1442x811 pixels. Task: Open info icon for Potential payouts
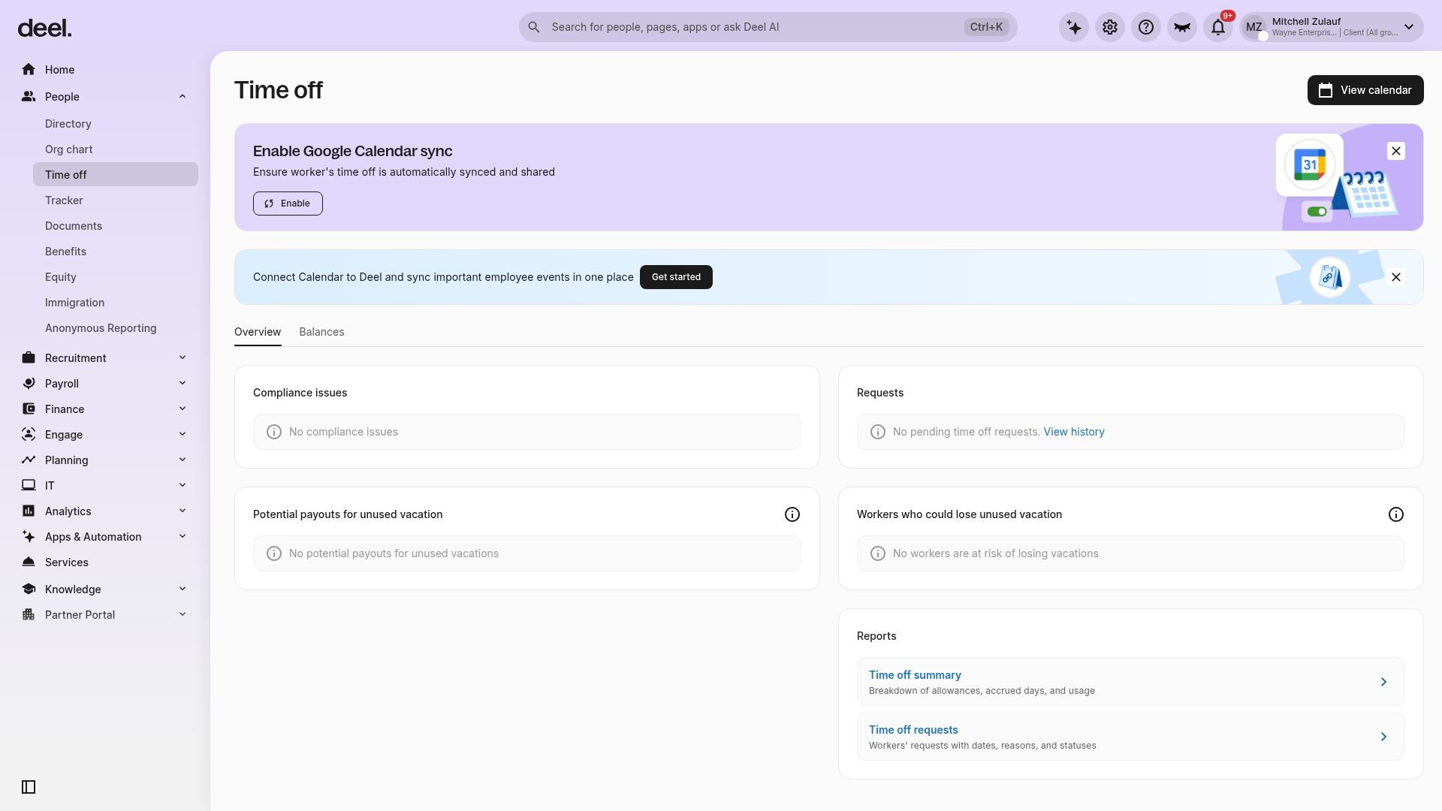tap(792, 514)
